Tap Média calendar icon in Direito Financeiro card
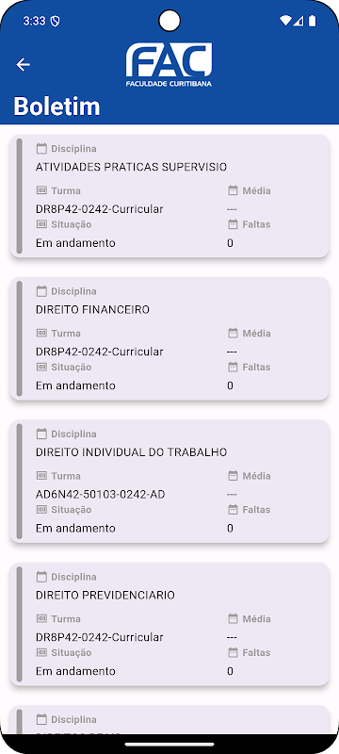 [x=233, y=334]
